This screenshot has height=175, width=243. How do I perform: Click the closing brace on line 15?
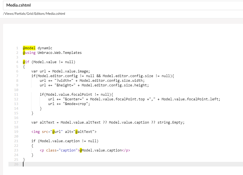click(32, 113)
